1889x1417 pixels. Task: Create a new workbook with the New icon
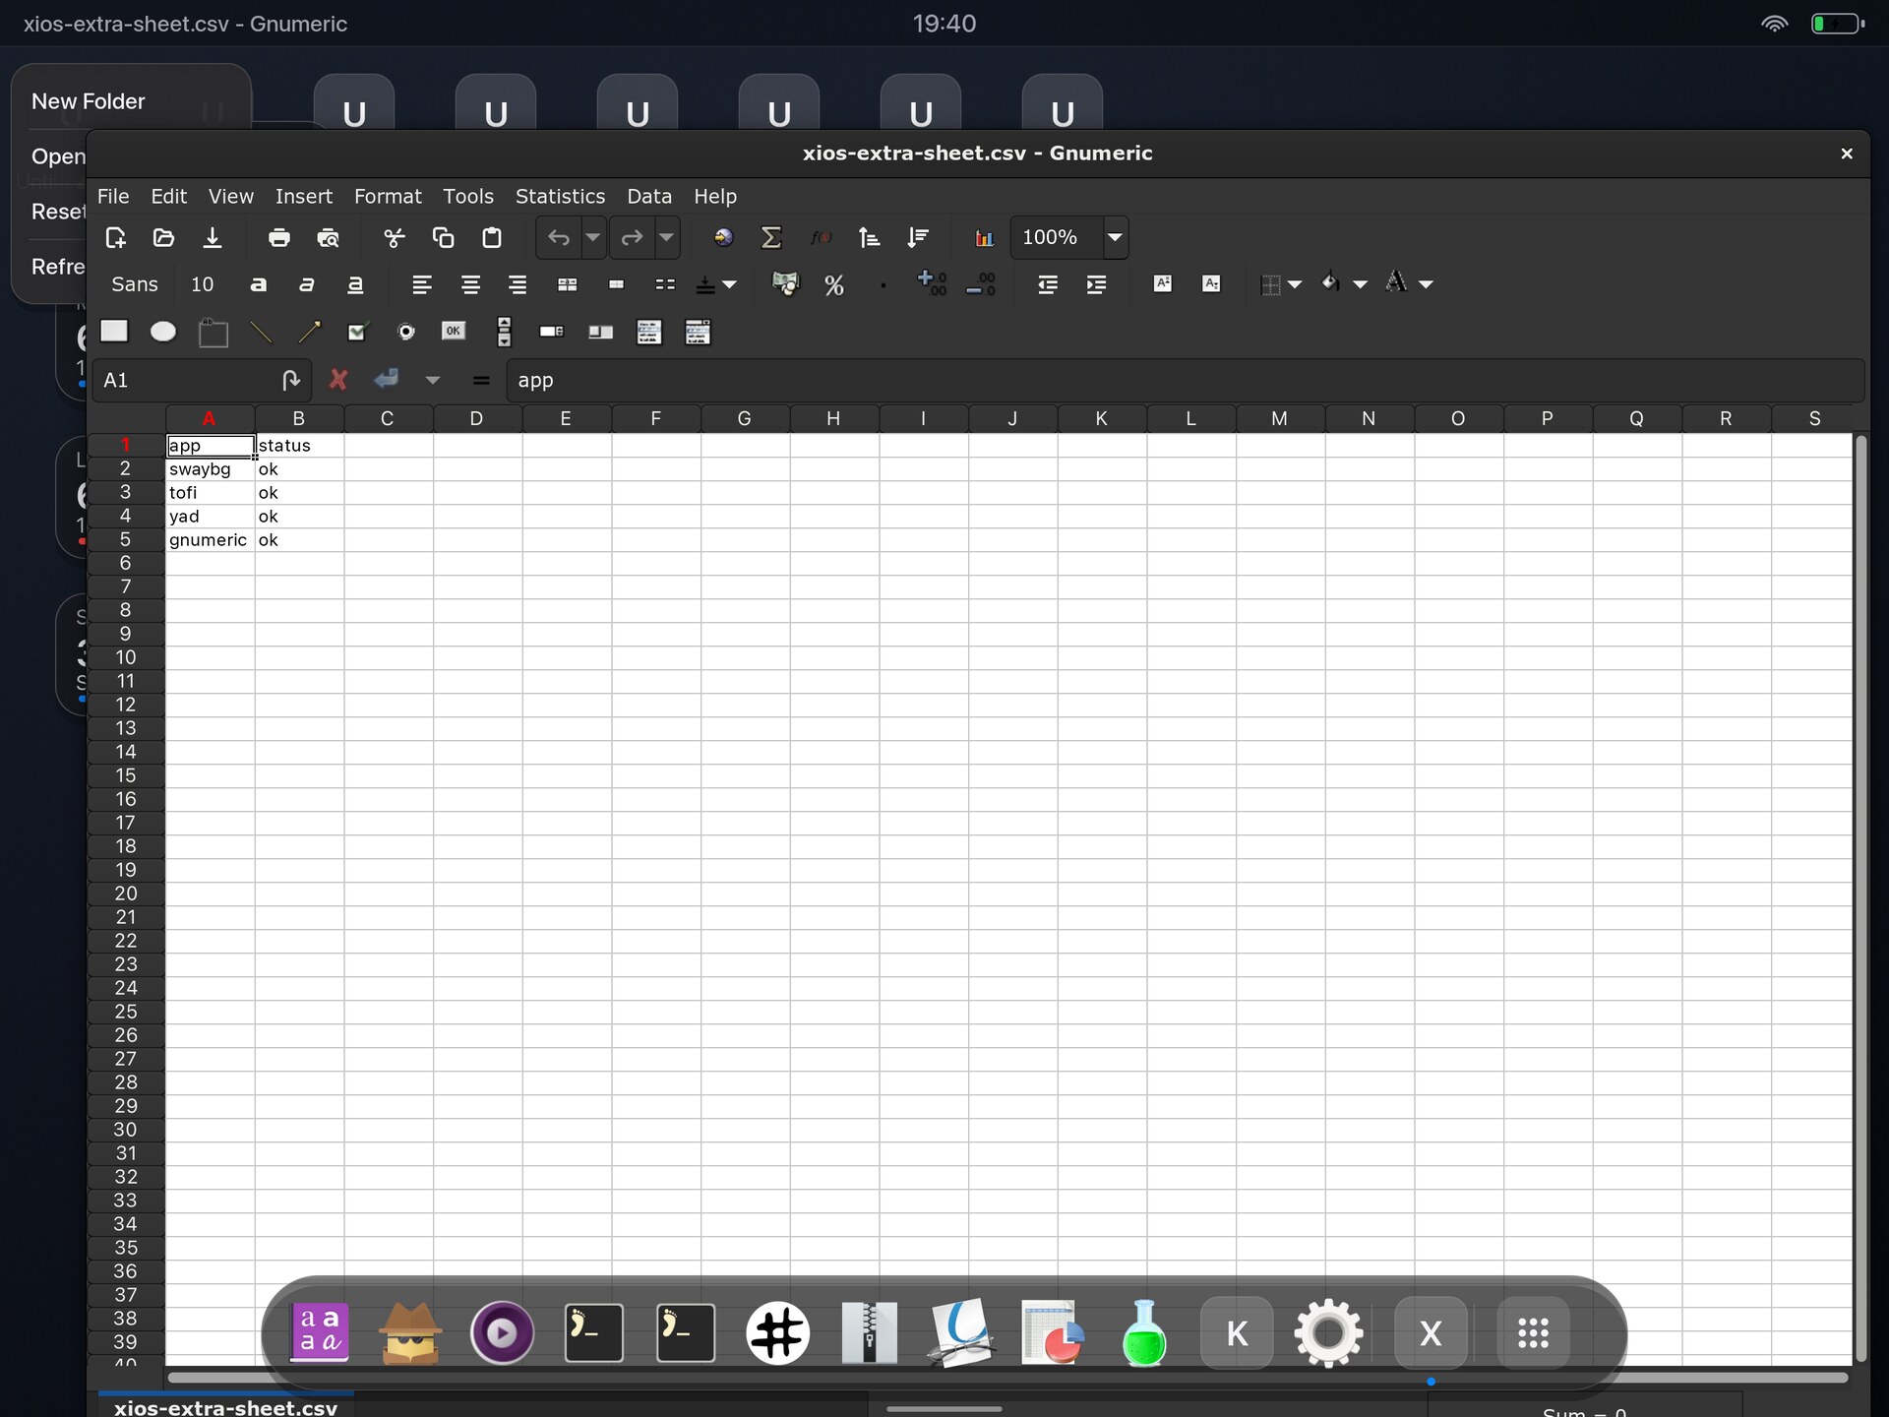pos(115,237)
